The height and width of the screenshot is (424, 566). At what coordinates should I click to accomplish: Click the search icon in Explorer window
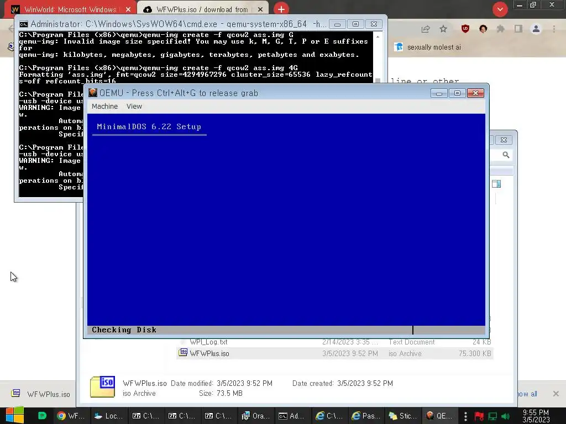click(506, 155)
